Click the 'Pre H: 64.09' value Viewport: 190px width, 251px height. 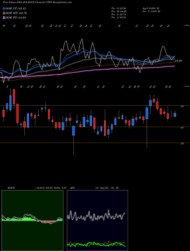point(119,11)
